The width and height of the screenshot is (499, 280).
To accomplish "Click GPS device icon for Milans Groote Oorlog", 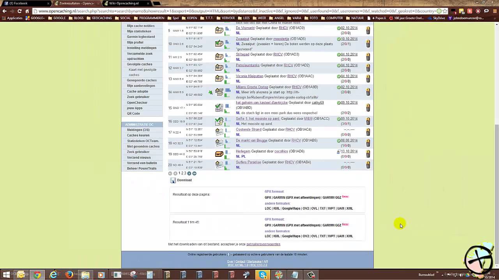I will pyautogui.click(x=368, y=92).
